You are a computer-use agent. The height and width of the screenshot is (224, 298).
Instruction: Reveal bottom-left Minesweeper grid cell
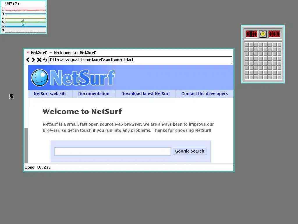pyautogui.click(x=246, y=77)
